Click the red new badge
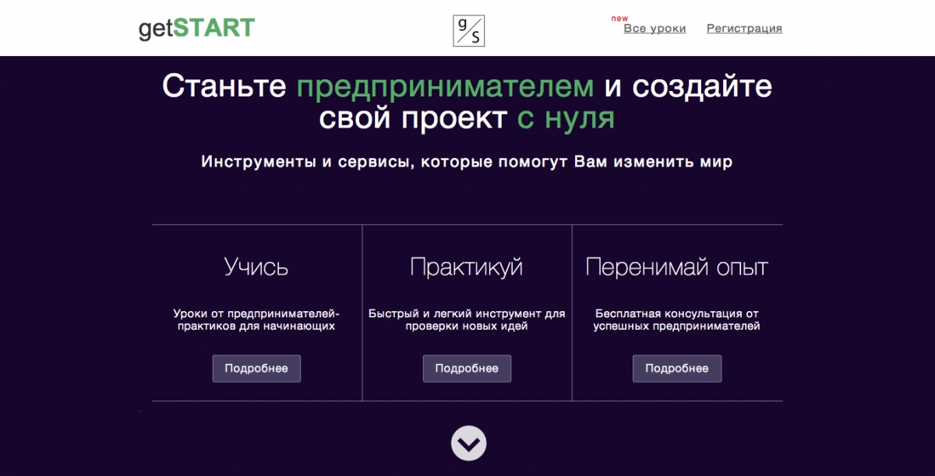The height and width of the screenshot is (476, 935). (x=619, y=18)
